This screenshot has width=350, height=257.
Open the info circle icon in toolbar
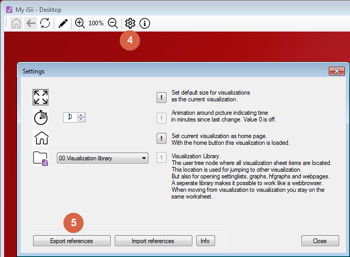(145, 23)
